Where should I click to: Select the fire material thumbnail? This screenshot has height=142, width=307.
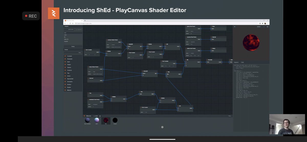click(106, 120)
